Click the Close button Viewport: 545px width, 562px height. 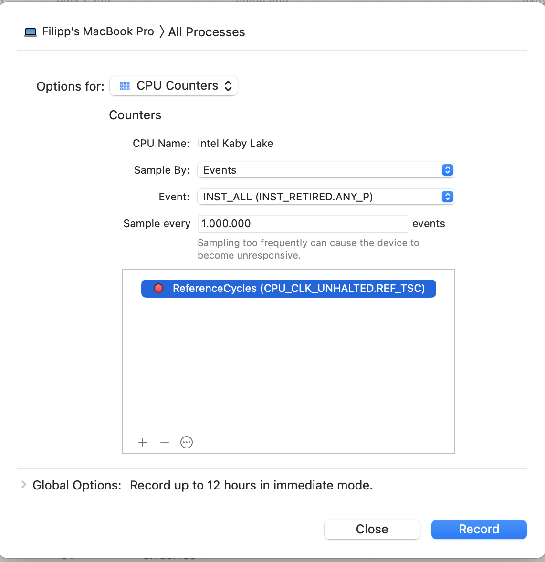[x=372, y=529]
